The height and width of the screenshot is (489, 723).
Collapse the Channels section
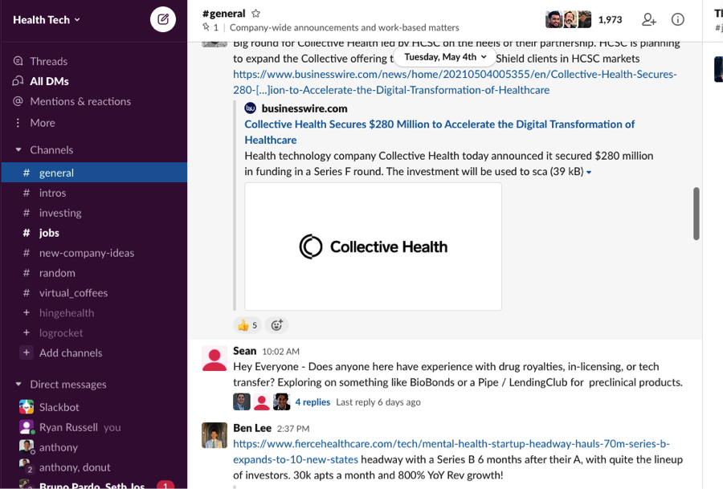tap(18, 149)
